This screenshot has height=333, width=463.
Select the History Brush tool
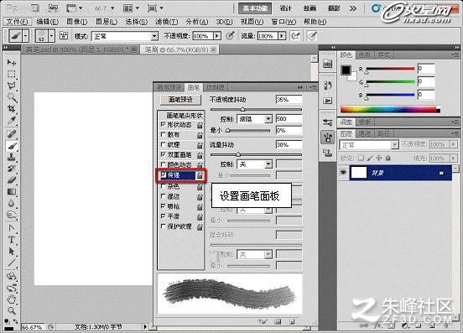click(11, 169)
